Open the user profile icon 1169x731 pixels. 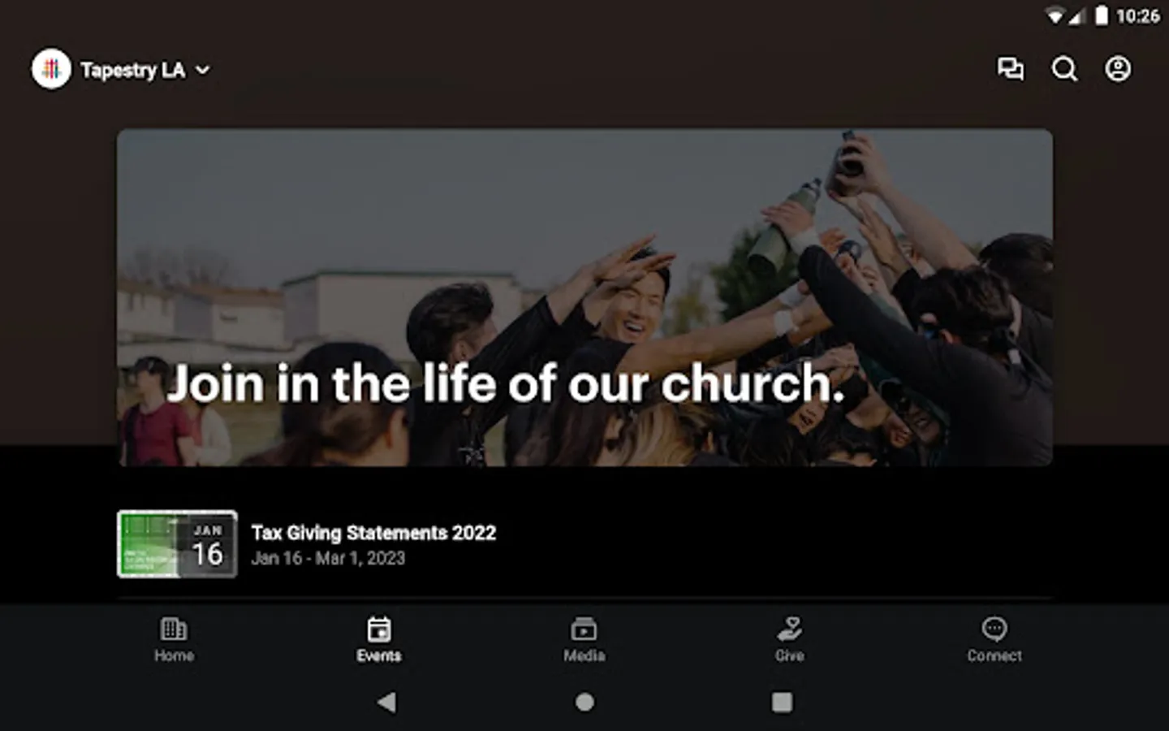pos(1118,69)
